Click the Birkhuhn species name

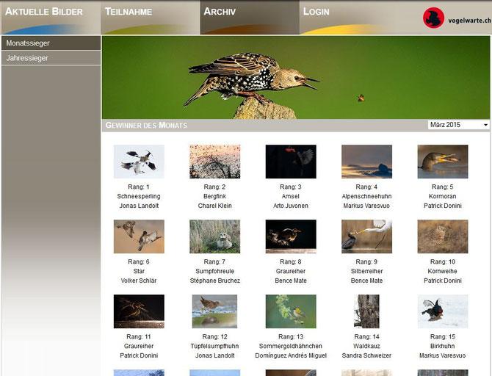pyautogui.click(x=442, y=346)
